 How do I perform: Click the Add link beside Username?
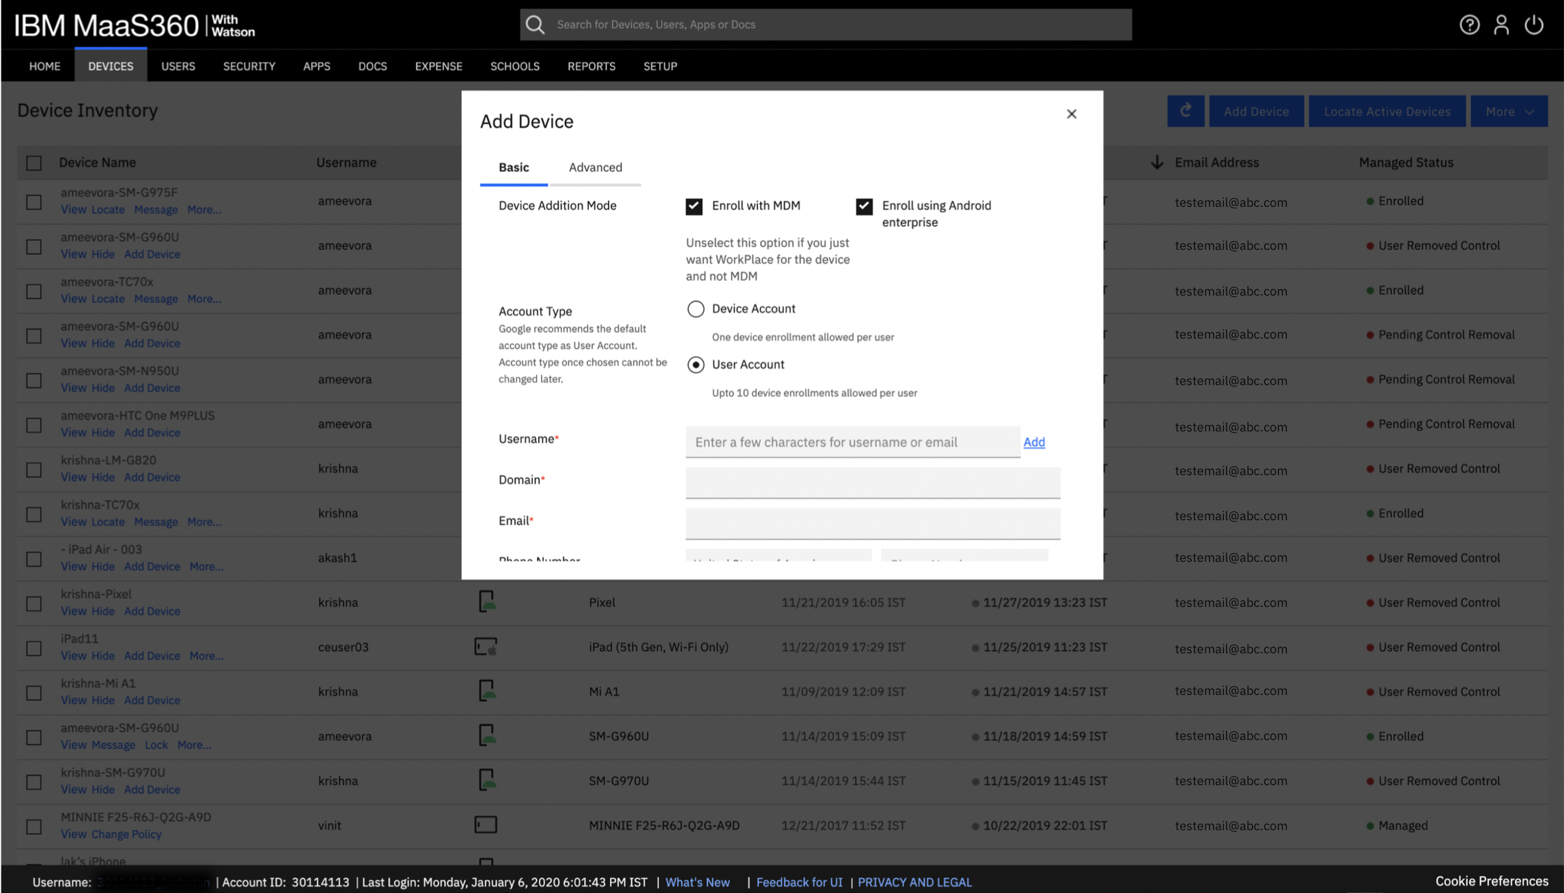coord(1034,442)
